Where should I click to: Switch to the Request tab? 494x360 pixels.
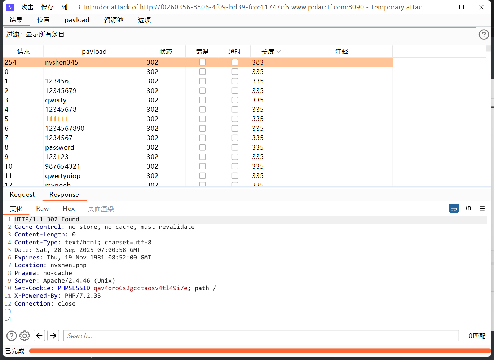[22, 195]
